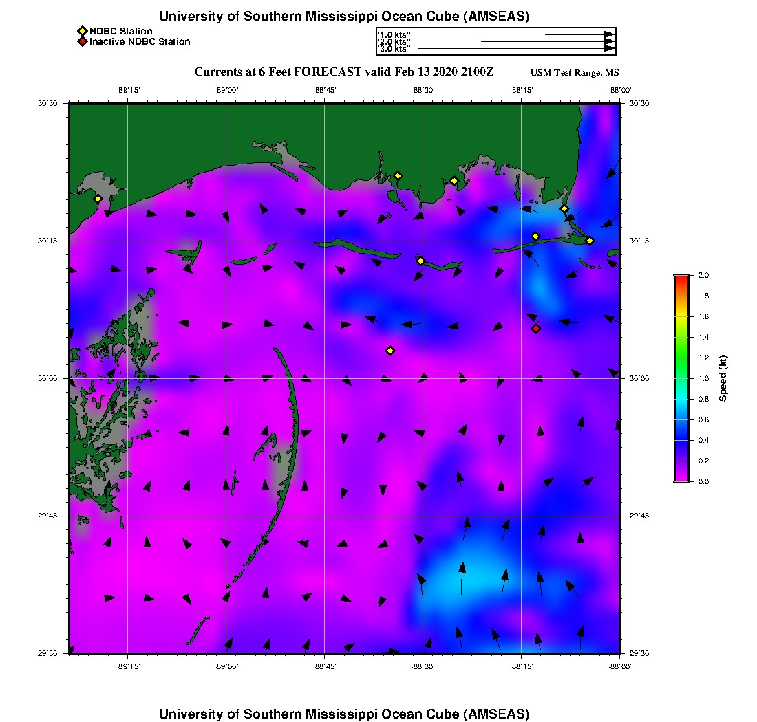Click the "Inactive NDBC Station" legend label

coord(140,42)
